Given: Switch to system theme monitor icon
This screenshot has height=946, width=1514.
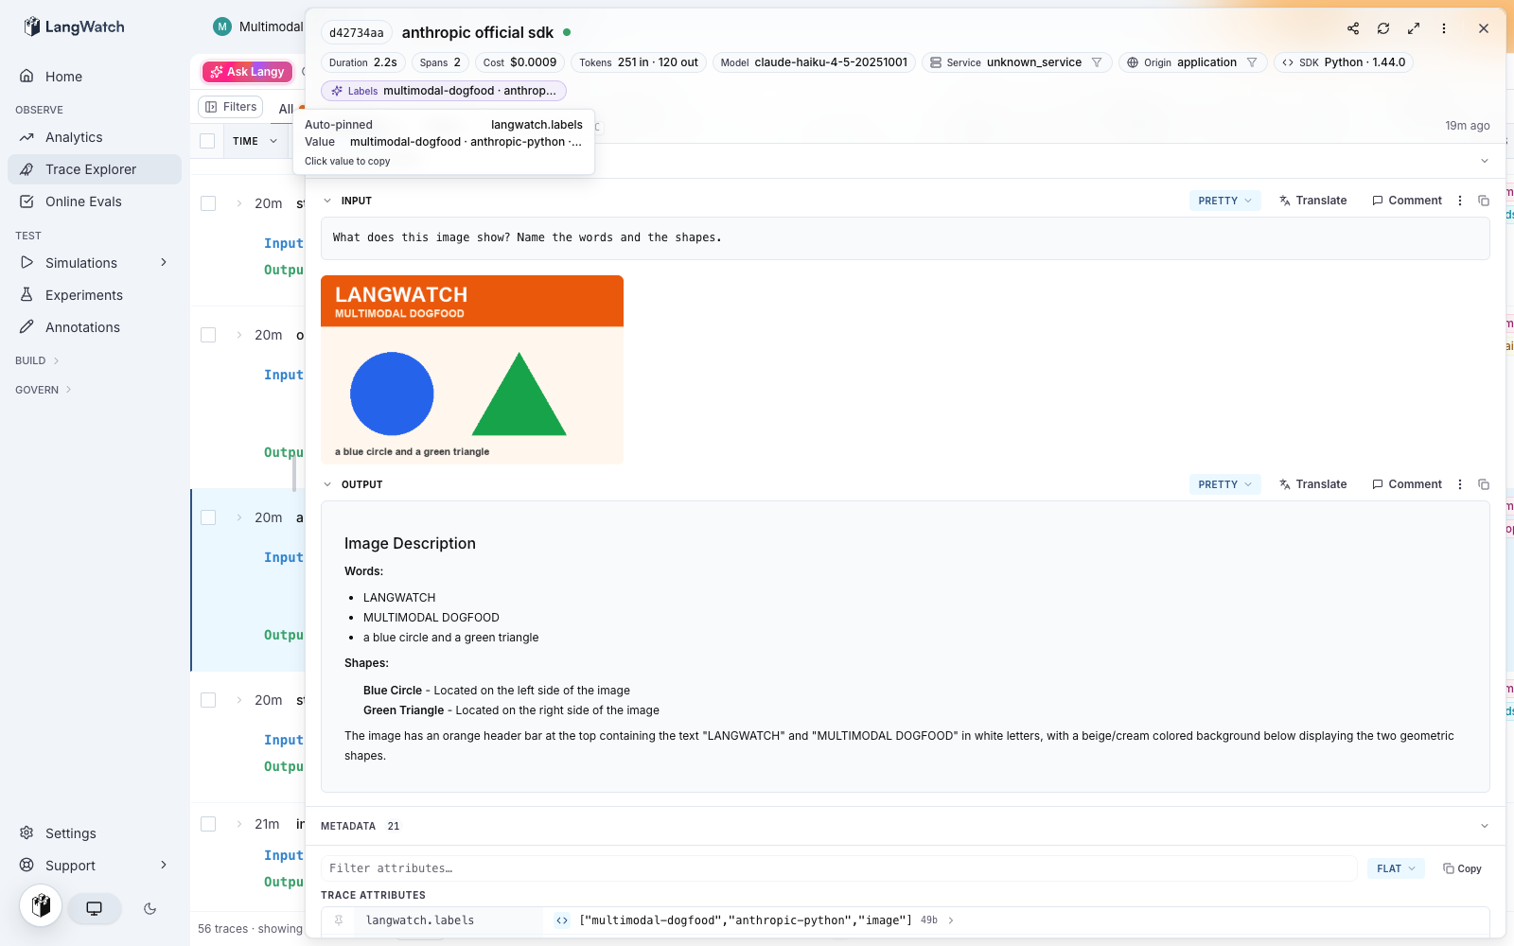Looking at the screenshot, I should [x=95, y=908].
